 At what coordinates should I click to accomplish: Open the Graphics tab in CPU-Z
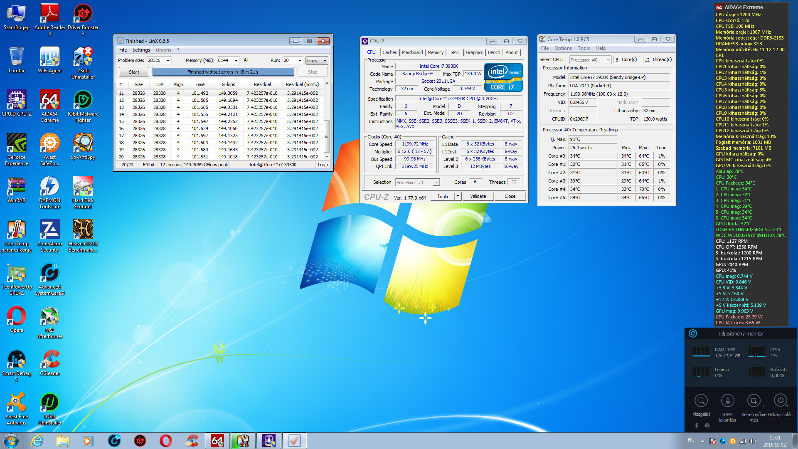point(474,52)
